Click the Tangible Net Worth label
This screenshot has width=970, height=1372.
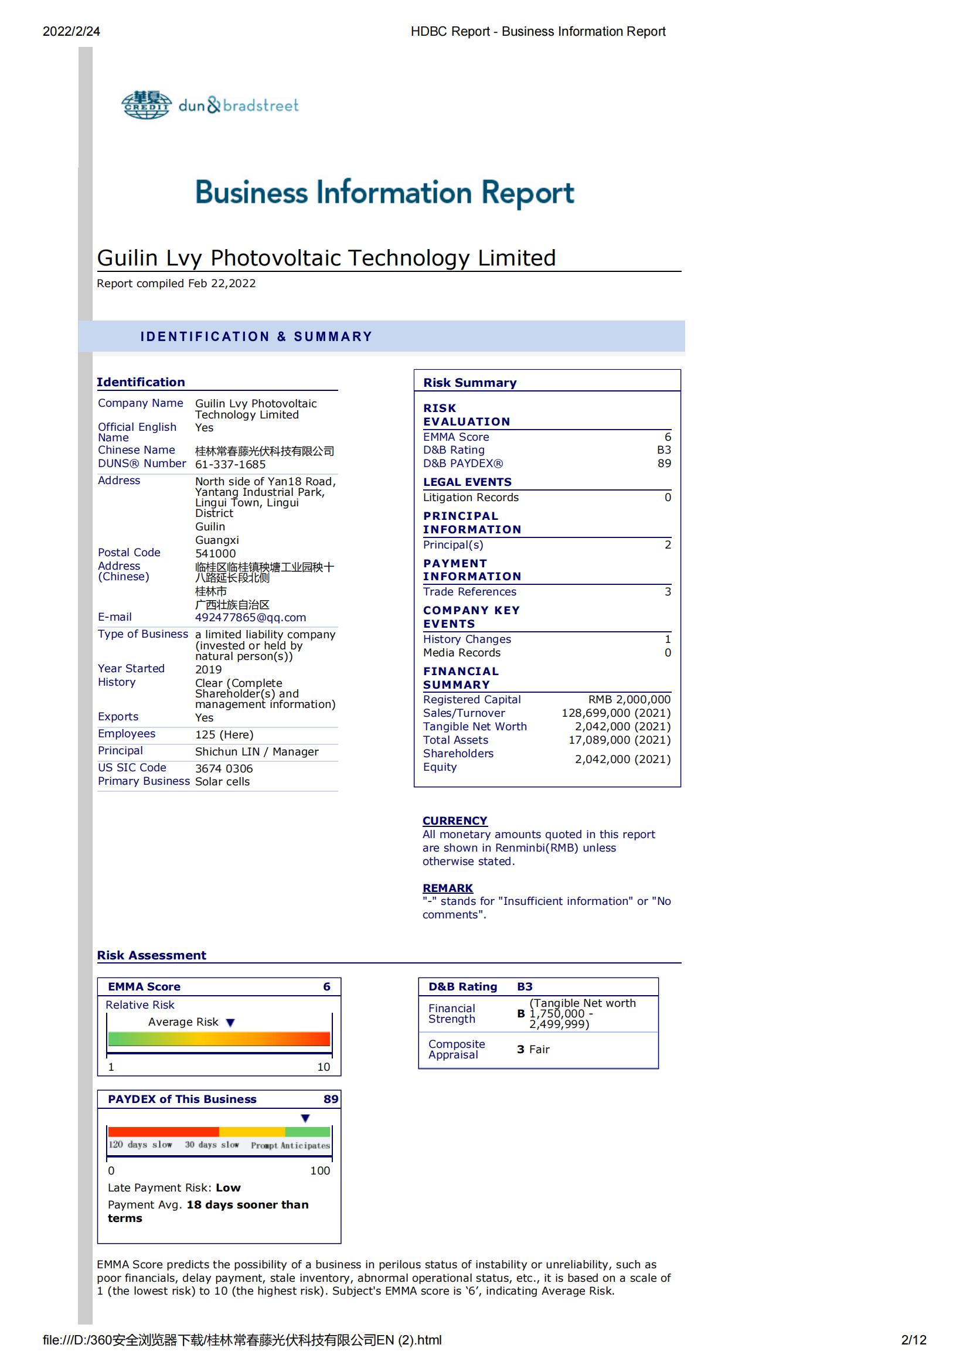pos(475,726)
